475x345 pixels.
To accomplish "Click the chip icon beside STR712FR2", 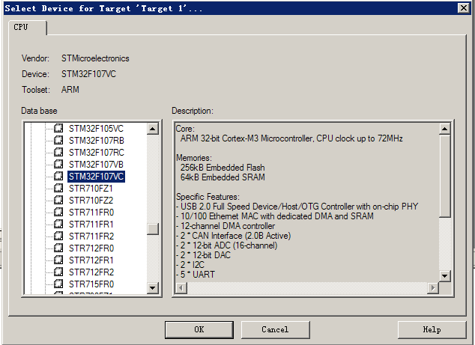I will tap(58, 272).
